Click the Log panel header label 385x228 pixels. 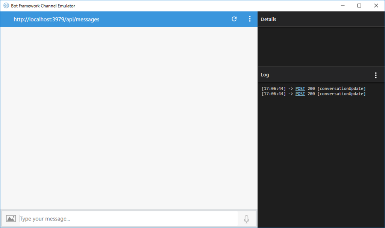point(265,75)
